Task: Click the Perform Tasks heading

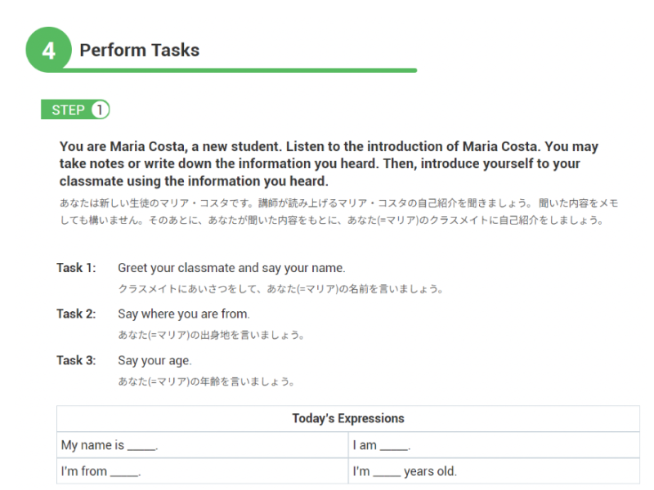Action: pos(139,50)
